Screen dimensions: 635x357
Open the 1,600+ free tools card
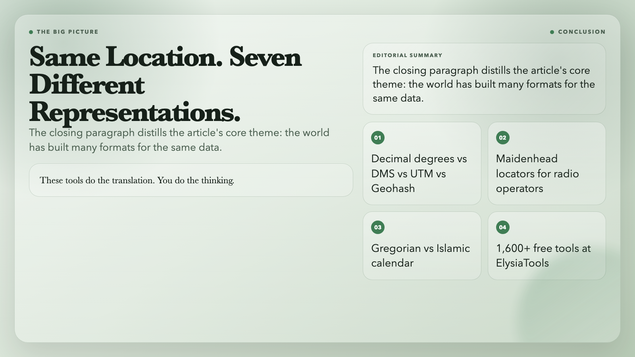tap(547, 246)
